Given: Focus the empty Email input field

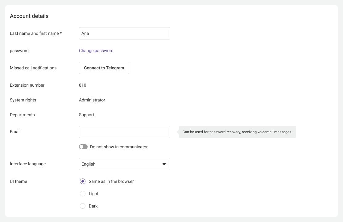Looking at the screenshot, I should point(124,132).
